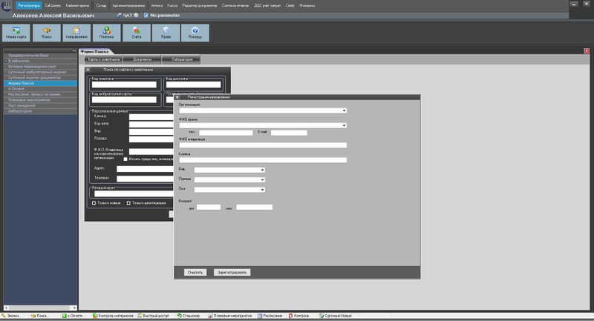This screenshot has height=321, width=594.
Task: Click the Зарегистрировать button
Action: pyautogui.click(x=232, y=272)
